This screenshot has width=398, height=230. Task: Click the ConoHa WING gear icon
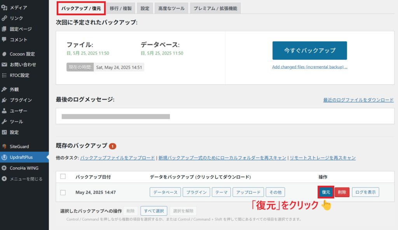pos(4,168)
